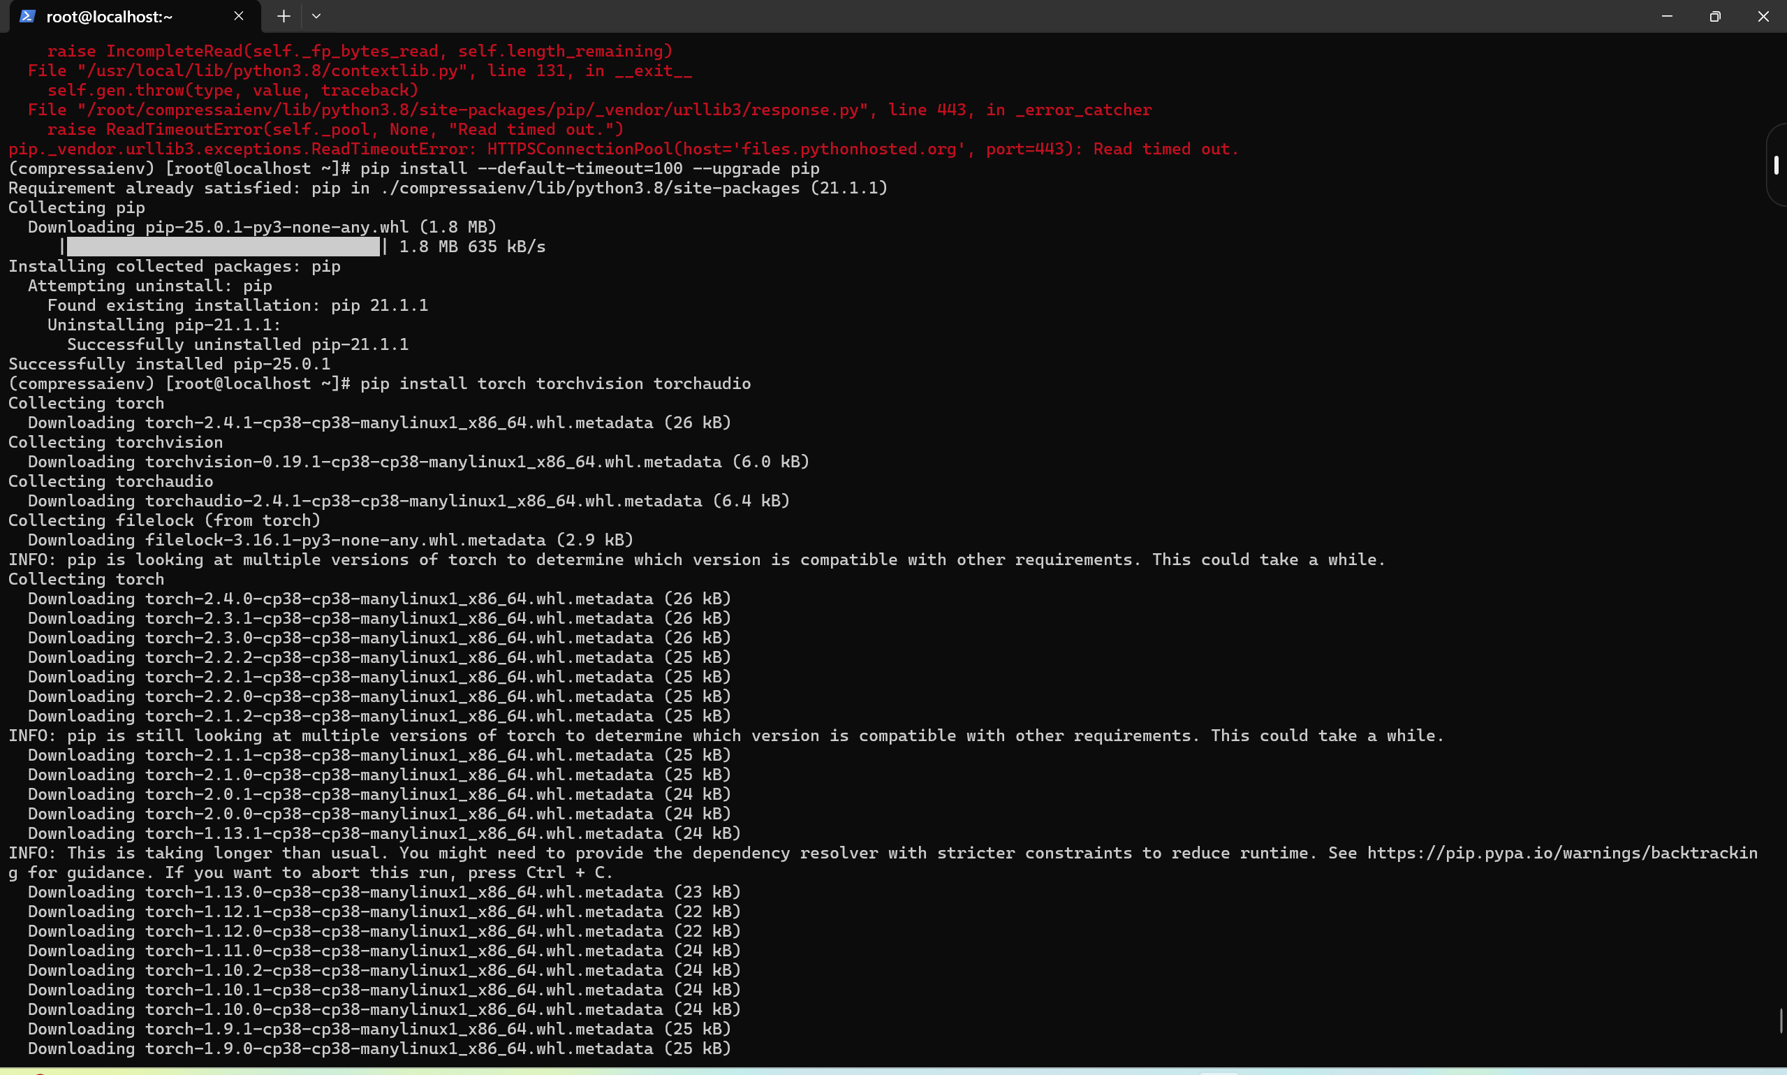
Task: Select the root@localhost:~ tab title
Action: tap(109, 17)
